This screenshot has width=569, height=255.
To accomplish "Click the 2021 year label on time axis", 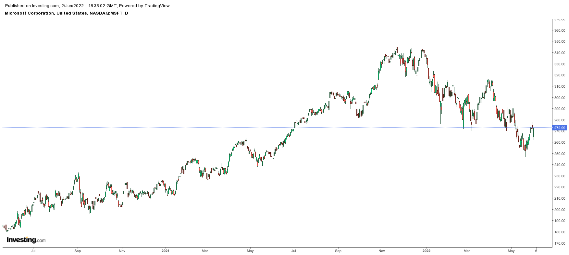I will pyautogui.click(x=166, y=251).
